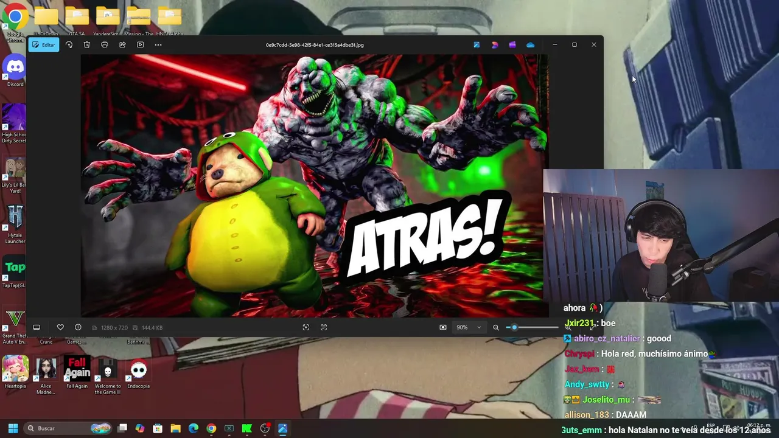Open the Clipchamp icon in the Photos title bar

coord(512,44)
